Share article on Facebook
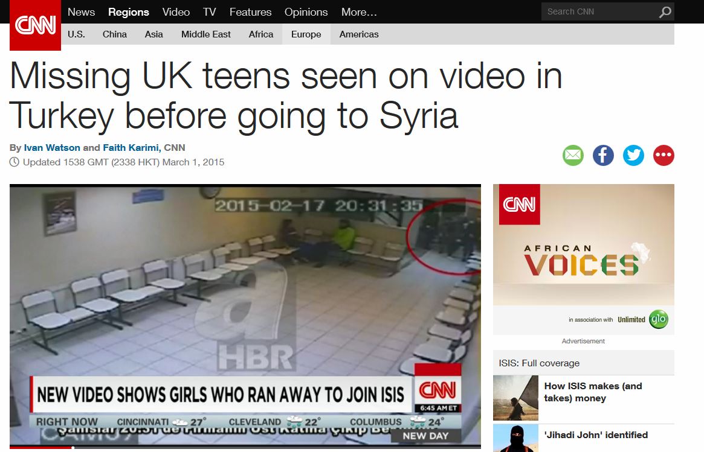 [603, 156]
